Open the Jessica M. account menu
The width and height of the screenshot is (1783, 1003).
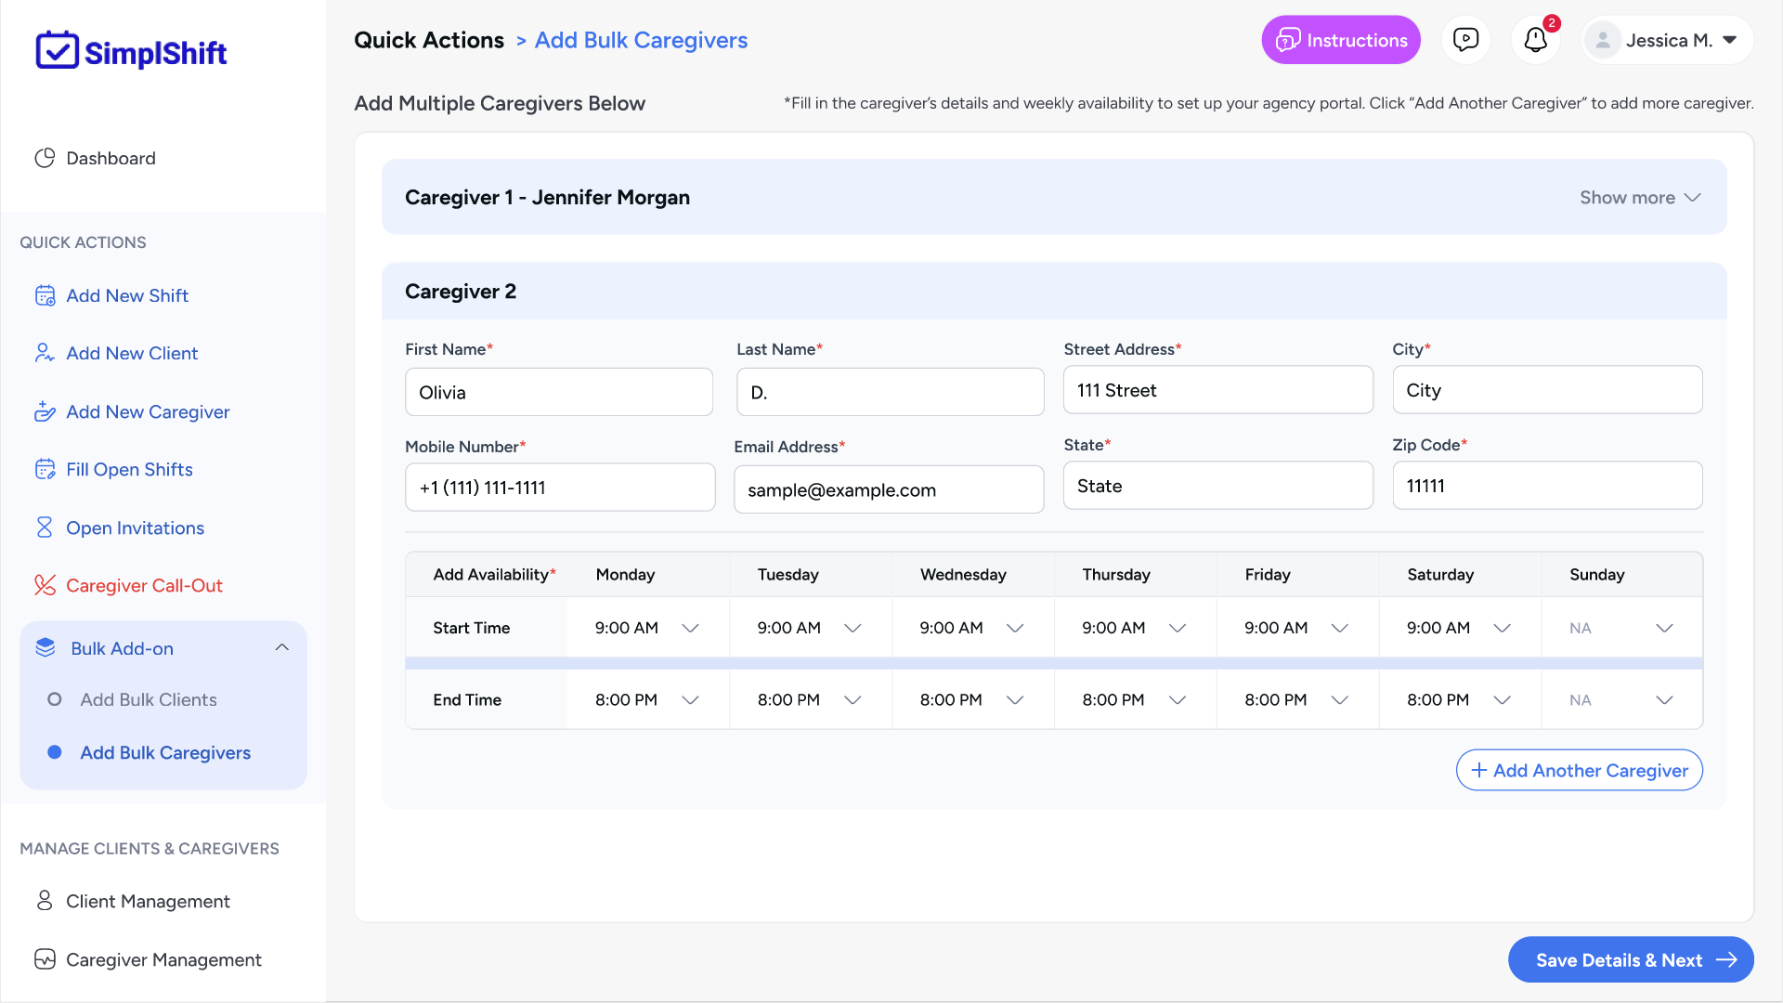pos(1666,40)
